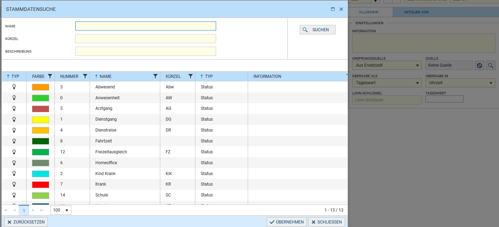
Task: Open filter for the NAME column
Action: coord(155,76)
